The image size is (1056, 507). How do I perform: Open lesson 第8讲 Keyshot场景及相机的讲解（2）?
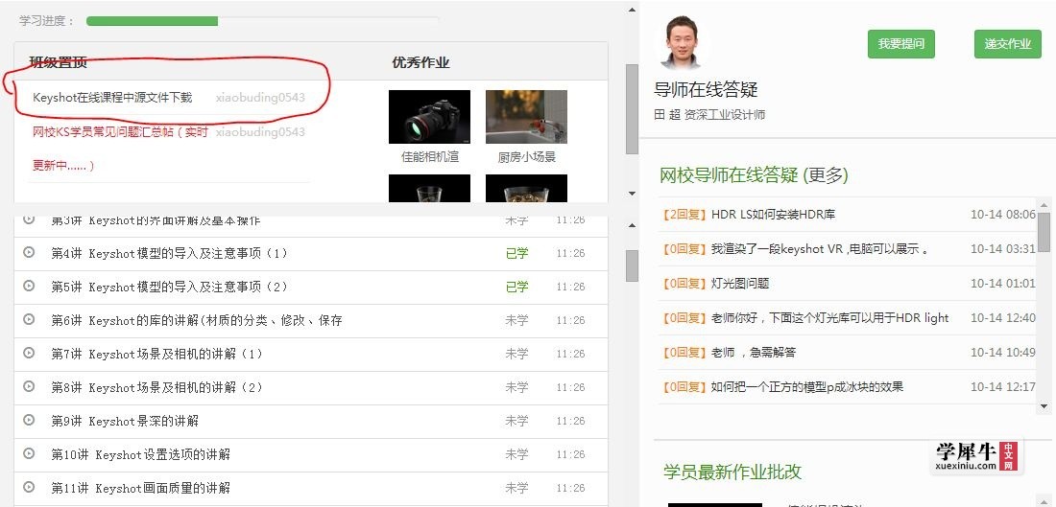tap(156, 388)
